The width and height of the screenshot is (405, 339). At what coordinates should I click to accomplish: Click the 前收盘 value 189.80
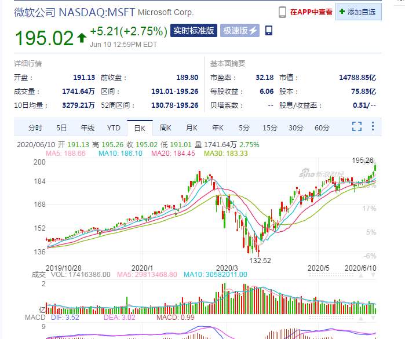coord(187,78)
